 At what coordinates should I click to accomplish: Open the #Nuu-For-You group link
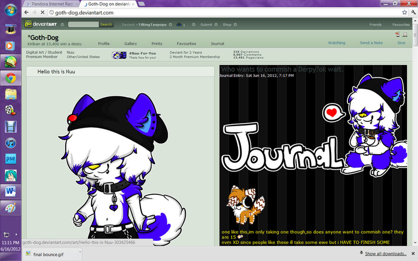tap(143, 53)
